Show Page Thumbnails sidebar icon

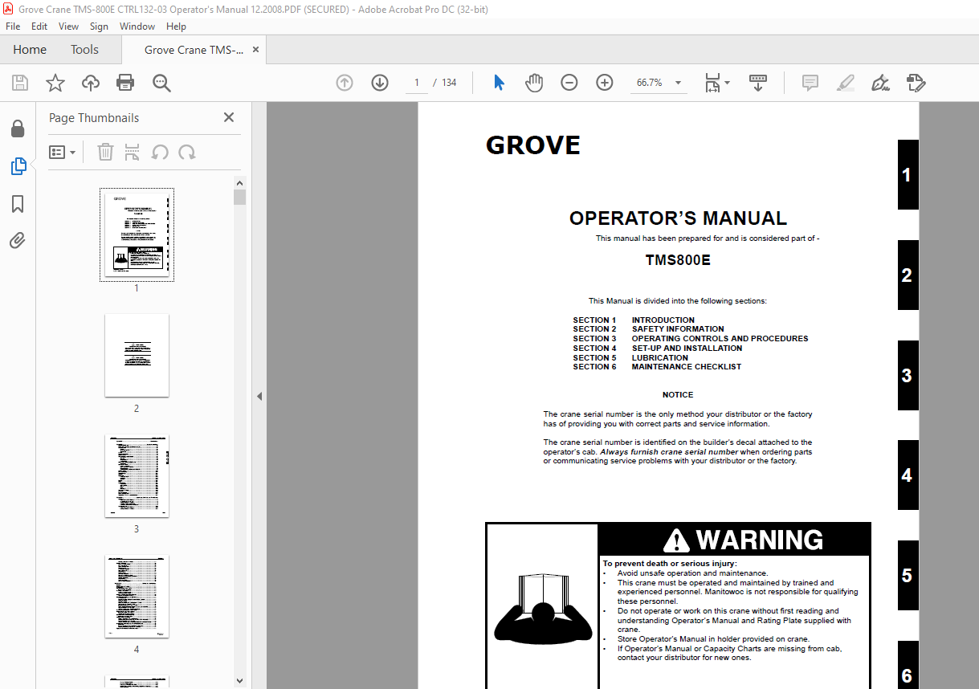point(18,166)
